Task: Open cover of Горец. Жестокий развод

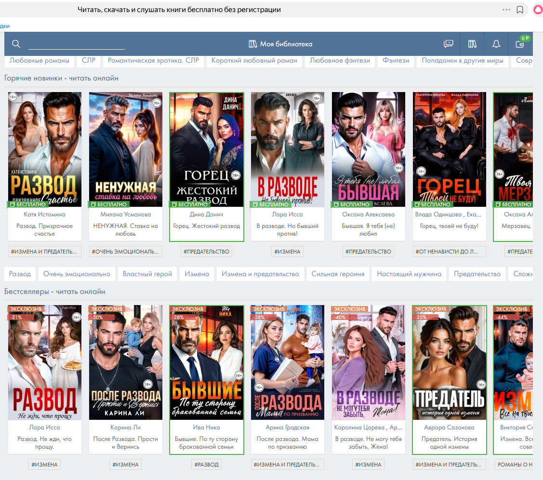Action: pos(206,149)
